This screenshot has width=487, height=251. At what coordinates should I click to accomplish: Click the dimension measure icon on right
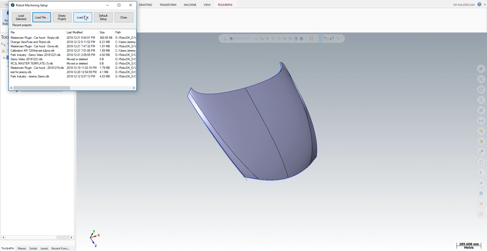click(481, 121)
